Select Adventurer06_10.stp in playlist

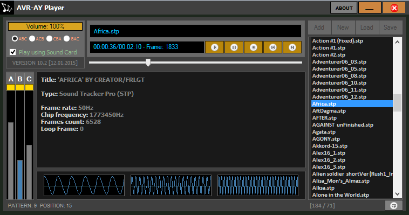352,83
